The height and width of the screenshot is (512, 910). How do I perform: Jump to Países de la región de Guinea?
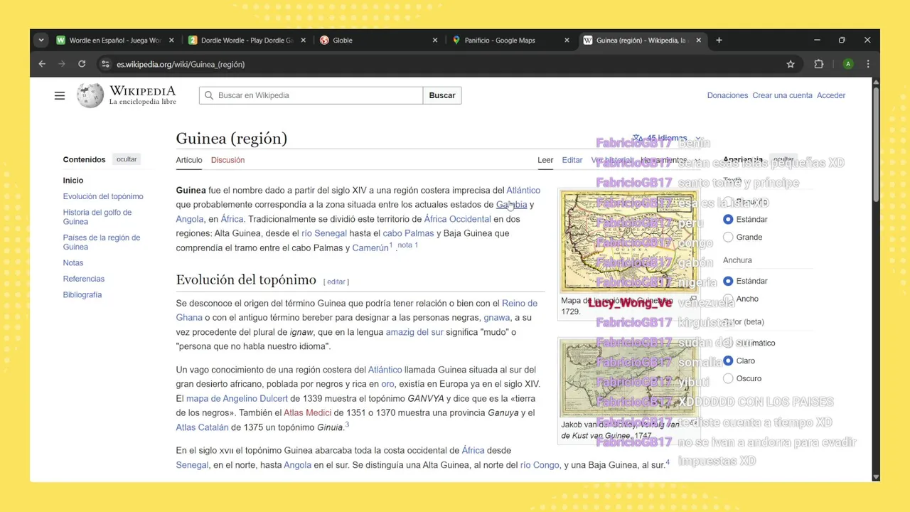pos(102,242)
